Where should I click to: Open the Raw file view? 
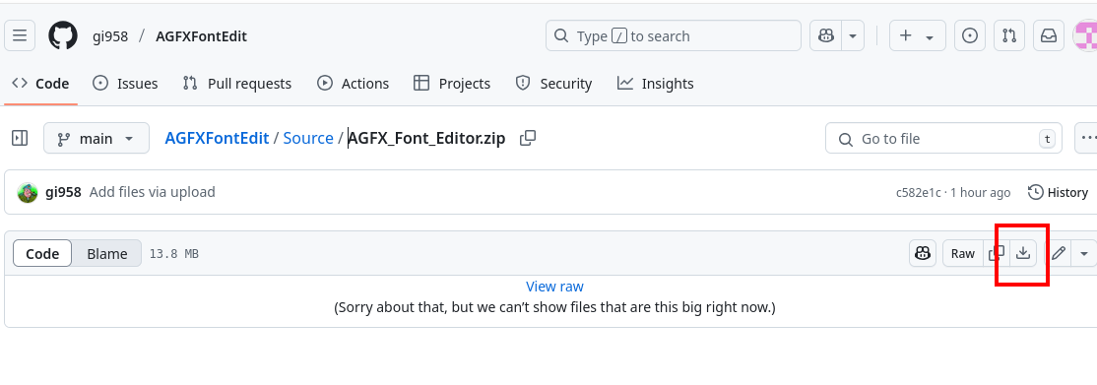coord(963,253)
